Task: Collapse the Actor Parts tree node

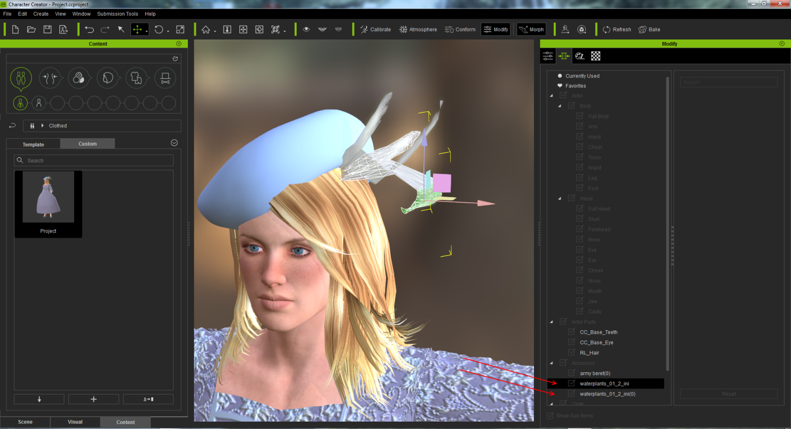Action: click(x=552, y=322)
